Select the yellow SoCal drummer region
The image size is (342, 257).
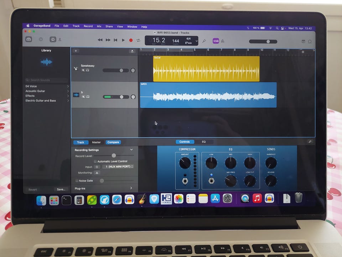pos(206,69)
